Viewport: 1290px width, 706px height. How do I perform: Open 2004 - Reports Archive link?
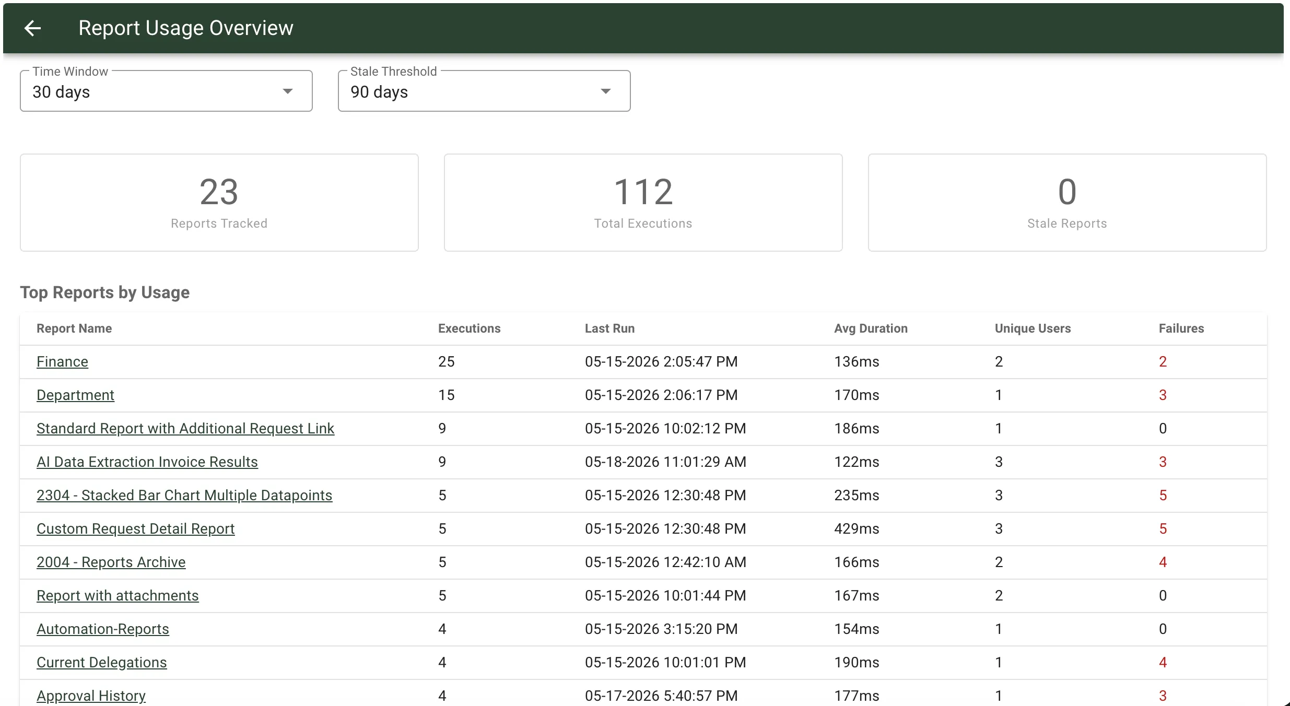111,562
